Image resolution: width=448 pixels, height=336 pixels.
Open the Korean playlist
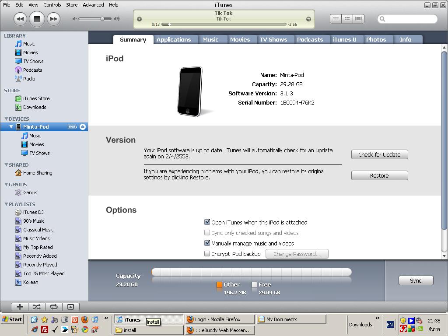(30, 282)
